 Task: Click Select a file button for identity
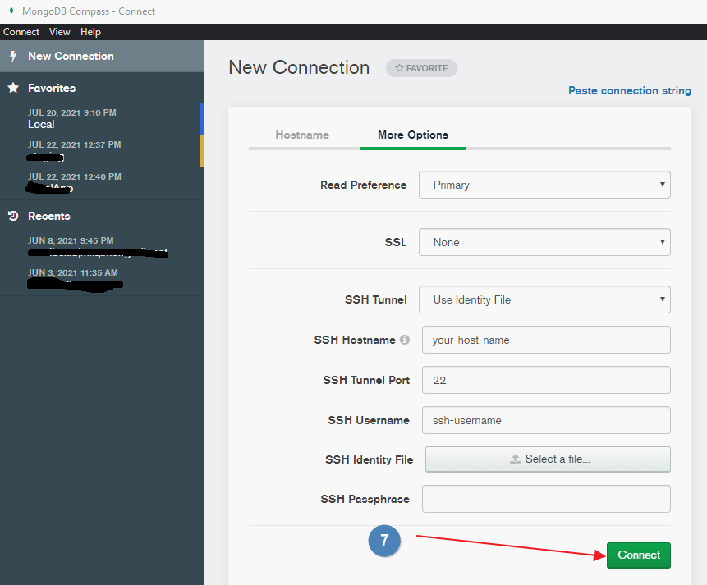(x=548, y=459)
